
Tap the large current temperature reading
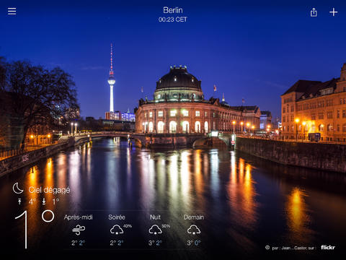click(35, 229)
